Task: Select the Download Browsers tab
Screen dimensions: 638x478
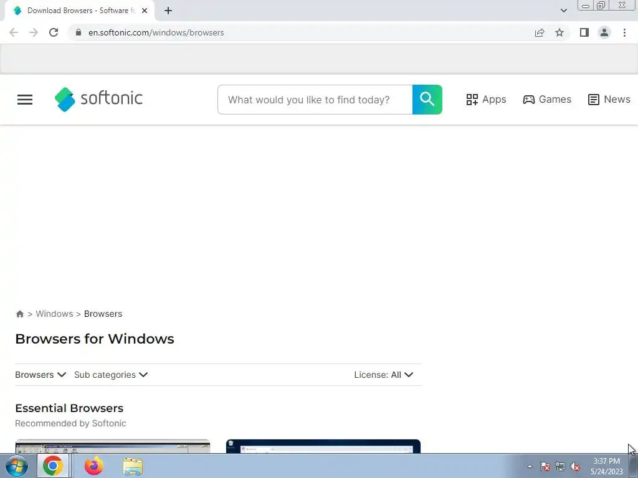Action: pyautogui.click(x=80, y=11)
